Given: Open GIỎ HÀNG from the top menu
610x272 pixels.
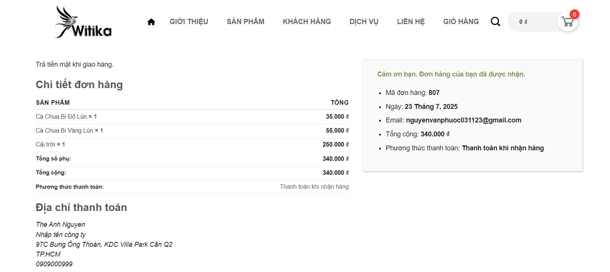Looking at the screenshot, I should point(461,22).
